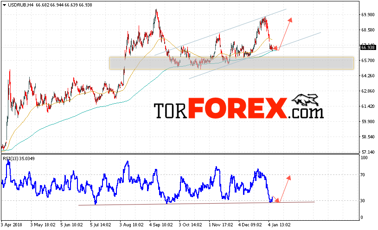378x230 pixels.
Task: Select the 1 Nov 17:02 date label
Action: [221, 225]
